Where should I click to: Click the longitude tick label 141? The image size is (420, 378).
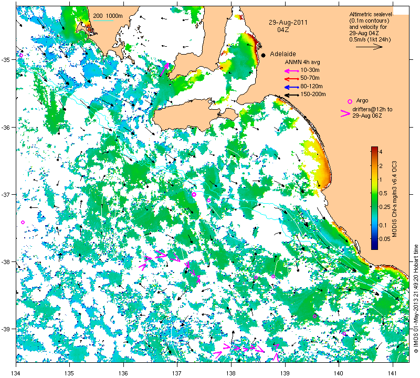point(393,373)
